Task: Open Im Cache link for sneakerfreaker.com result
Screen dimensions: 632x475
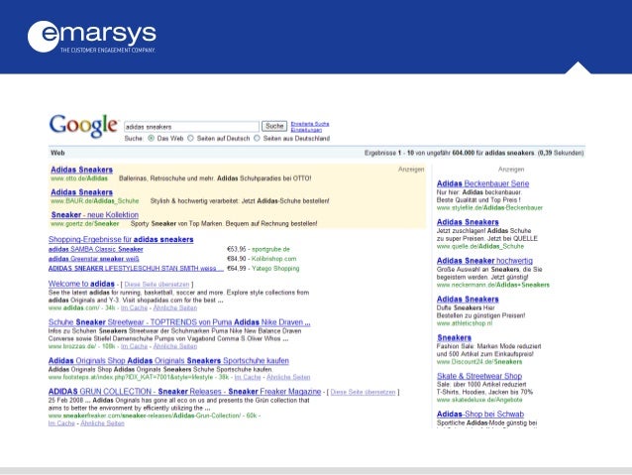Action: tap(61, 423)
